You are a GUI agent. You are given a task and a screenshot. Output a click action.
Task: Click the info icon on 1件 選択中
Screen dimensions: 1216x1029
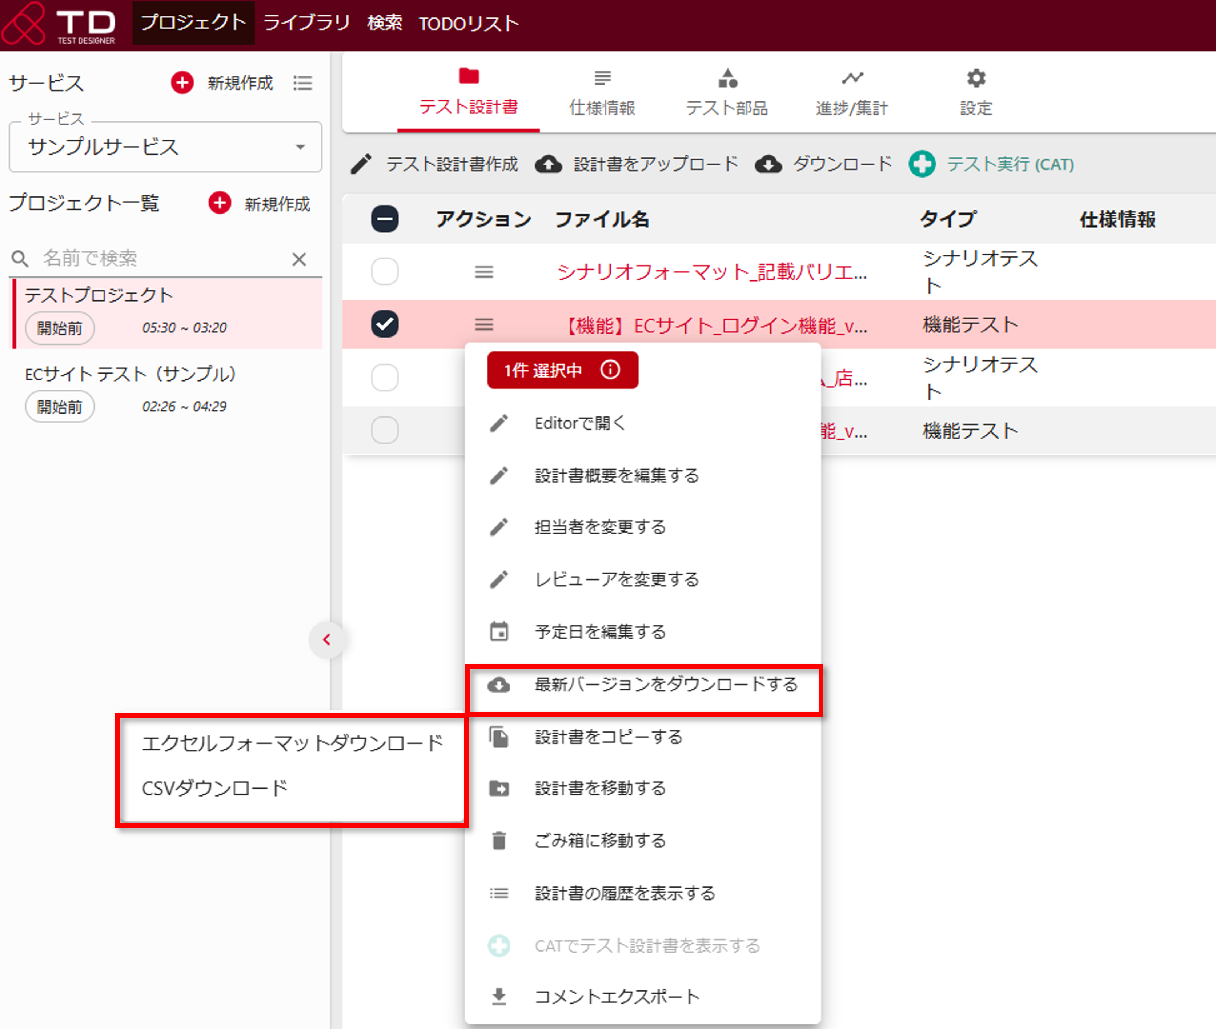[x=610, y=369]
